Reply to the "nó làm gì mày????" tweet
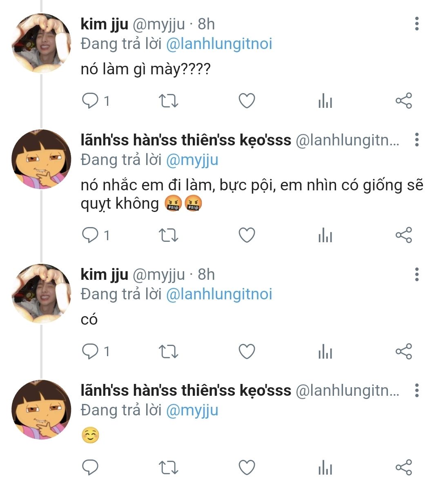Viewport: 441px width, 484px height. pos(90,100)
